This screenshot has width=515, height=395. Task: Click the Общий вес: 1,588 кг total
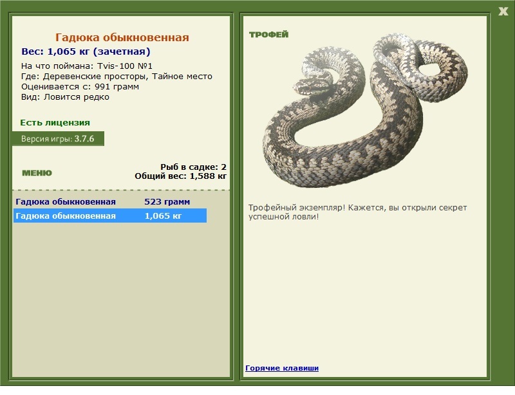(x=180, y=176)
